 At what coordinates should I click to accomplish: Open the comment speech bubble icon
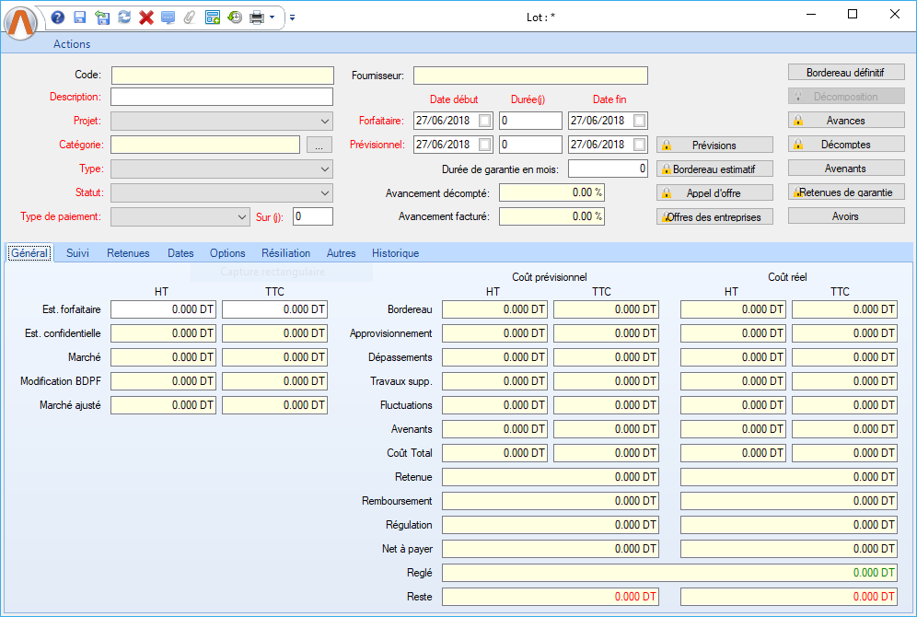[x=168, y=17]
